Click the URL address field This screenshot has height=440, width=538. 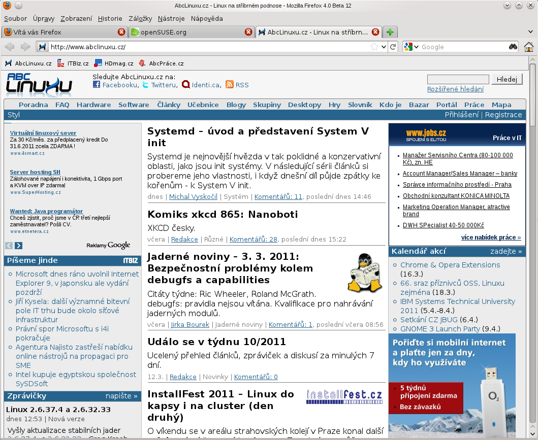coord(209,47)
